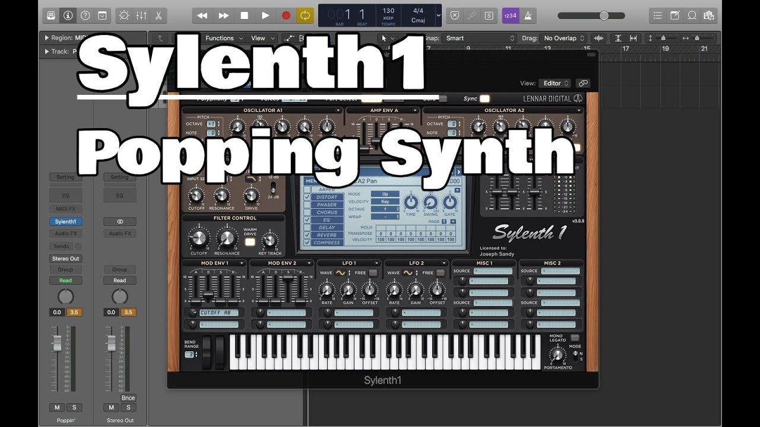
Task: Select the Arpeg effect tab
Action: [x=327, y=190]
